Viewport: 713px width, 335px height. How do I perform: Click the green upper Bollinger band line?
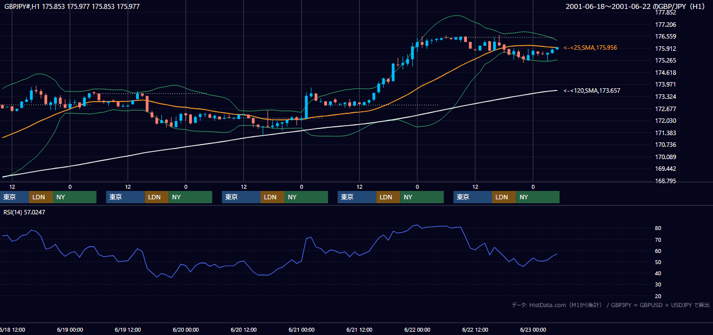coord(457,16)
